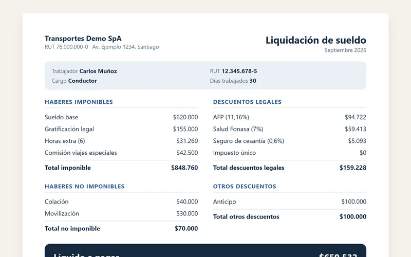Click the OTROS DESCUENTOS section heading

tap(245, 187)
